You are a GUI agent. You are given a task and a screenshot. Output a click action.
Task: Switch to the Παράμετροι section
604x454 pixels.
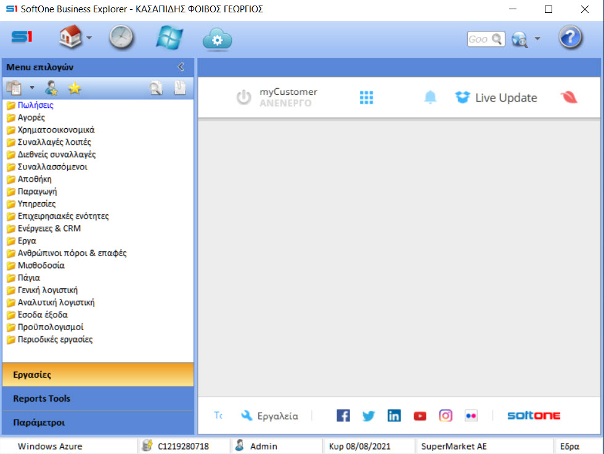pos(98,423)
